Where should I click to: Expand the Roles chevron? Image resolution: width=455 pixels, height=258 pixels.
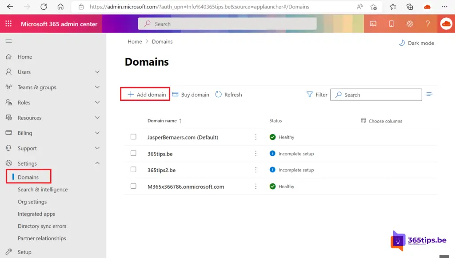[x=97, y=102]
